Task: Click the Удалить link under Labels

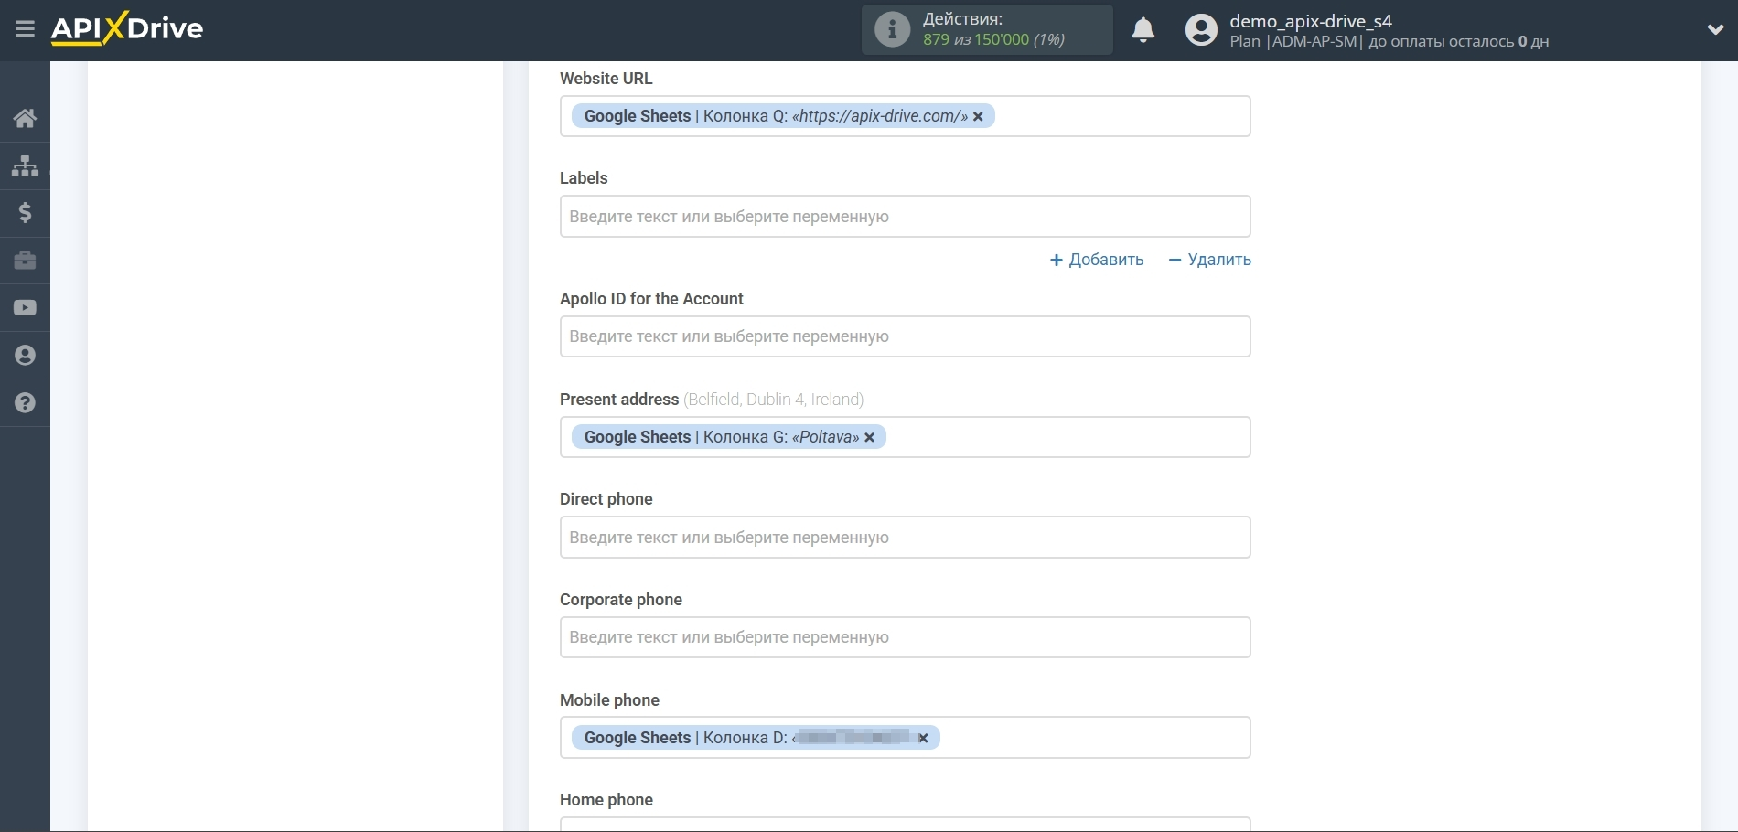Action: click(1209, 260)
